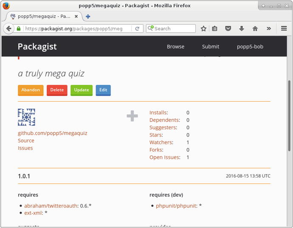
Task: Click the Stars statistic link
Action: (x=156, y=135)
